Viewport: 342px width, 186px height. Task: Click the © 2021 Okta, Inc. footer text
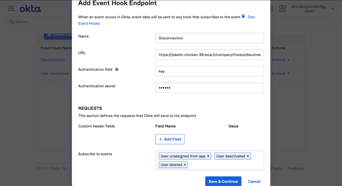point(52,168)
